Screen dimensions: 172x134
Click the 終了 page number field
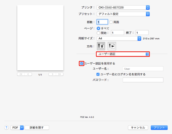pos(142,33)
